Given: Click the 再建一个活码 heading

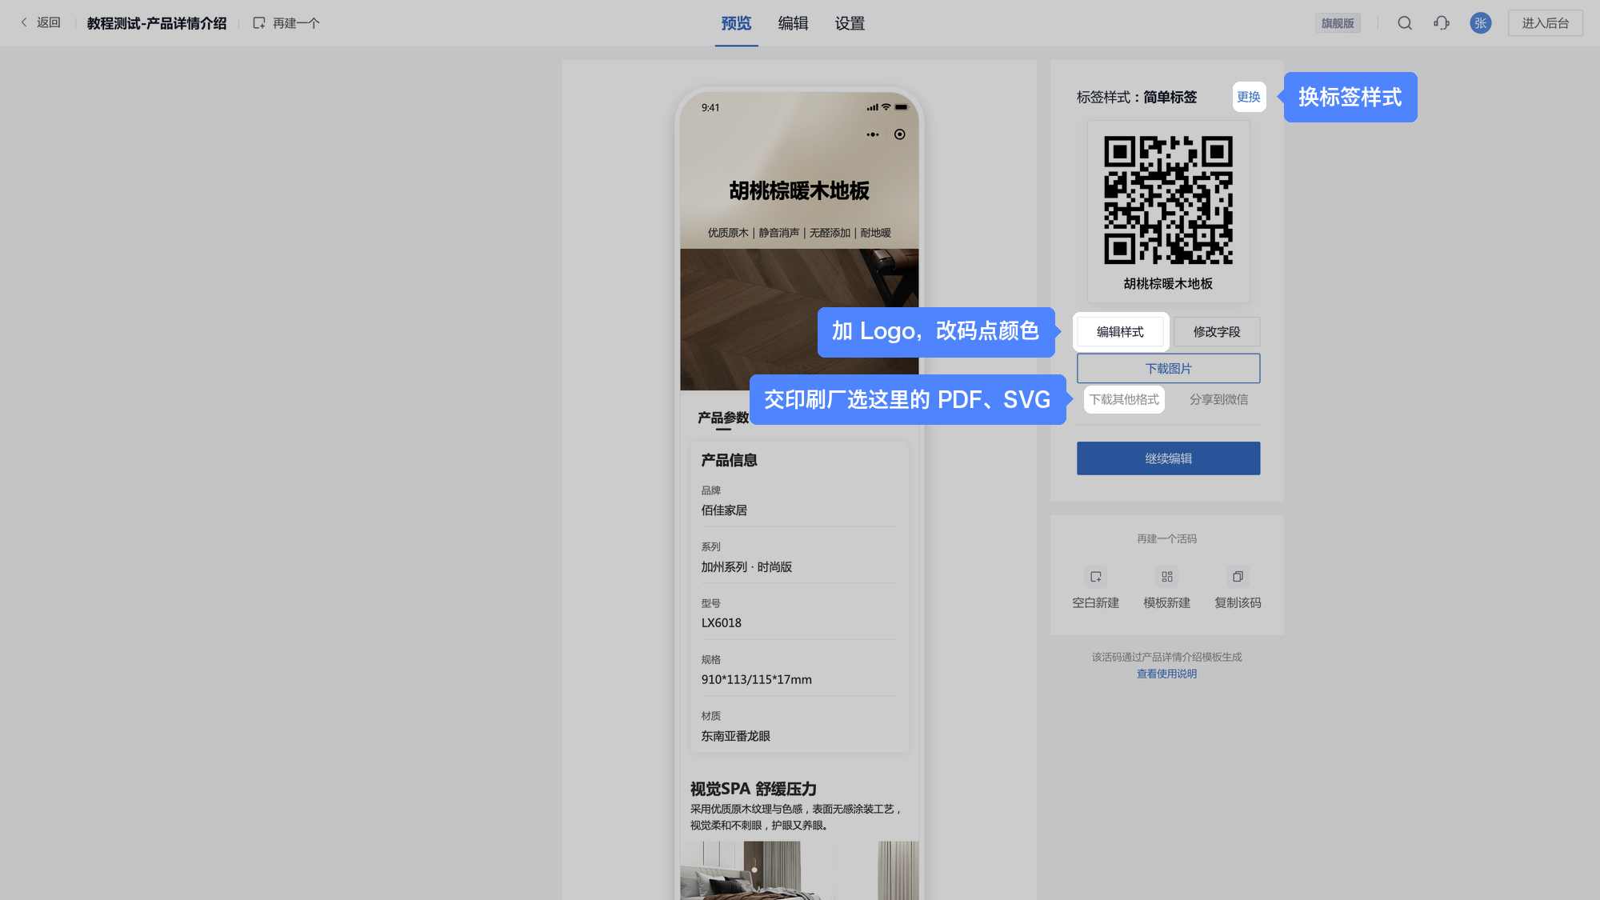Looking at the screenshot, I should click(1167, 539).
